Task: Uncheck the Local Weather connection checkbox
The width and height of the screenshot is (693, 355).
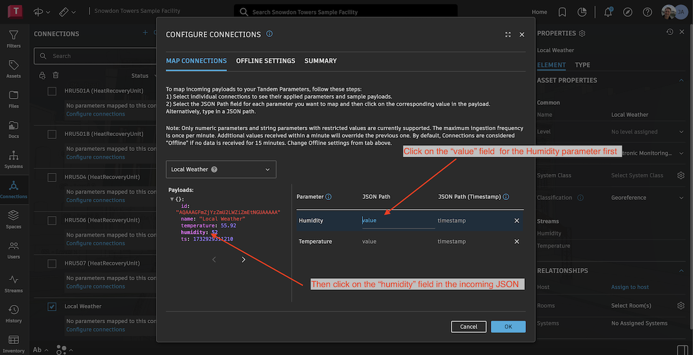Action: pos(52,307)
